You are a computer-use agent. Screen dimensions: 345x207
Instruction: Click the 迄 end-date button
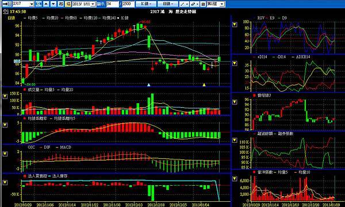click(x=68, y=4)
